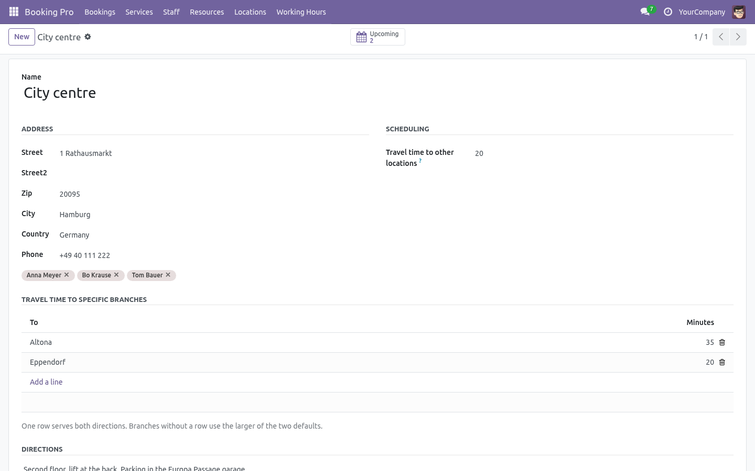755x471 pixels.
Task: Open the Country dropdown showing Germany
Action: coord(214,234)
